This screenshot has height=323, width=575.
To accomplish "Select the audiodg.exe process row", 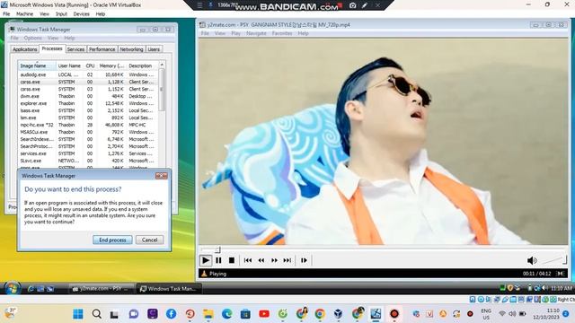I will click(88, 74).
